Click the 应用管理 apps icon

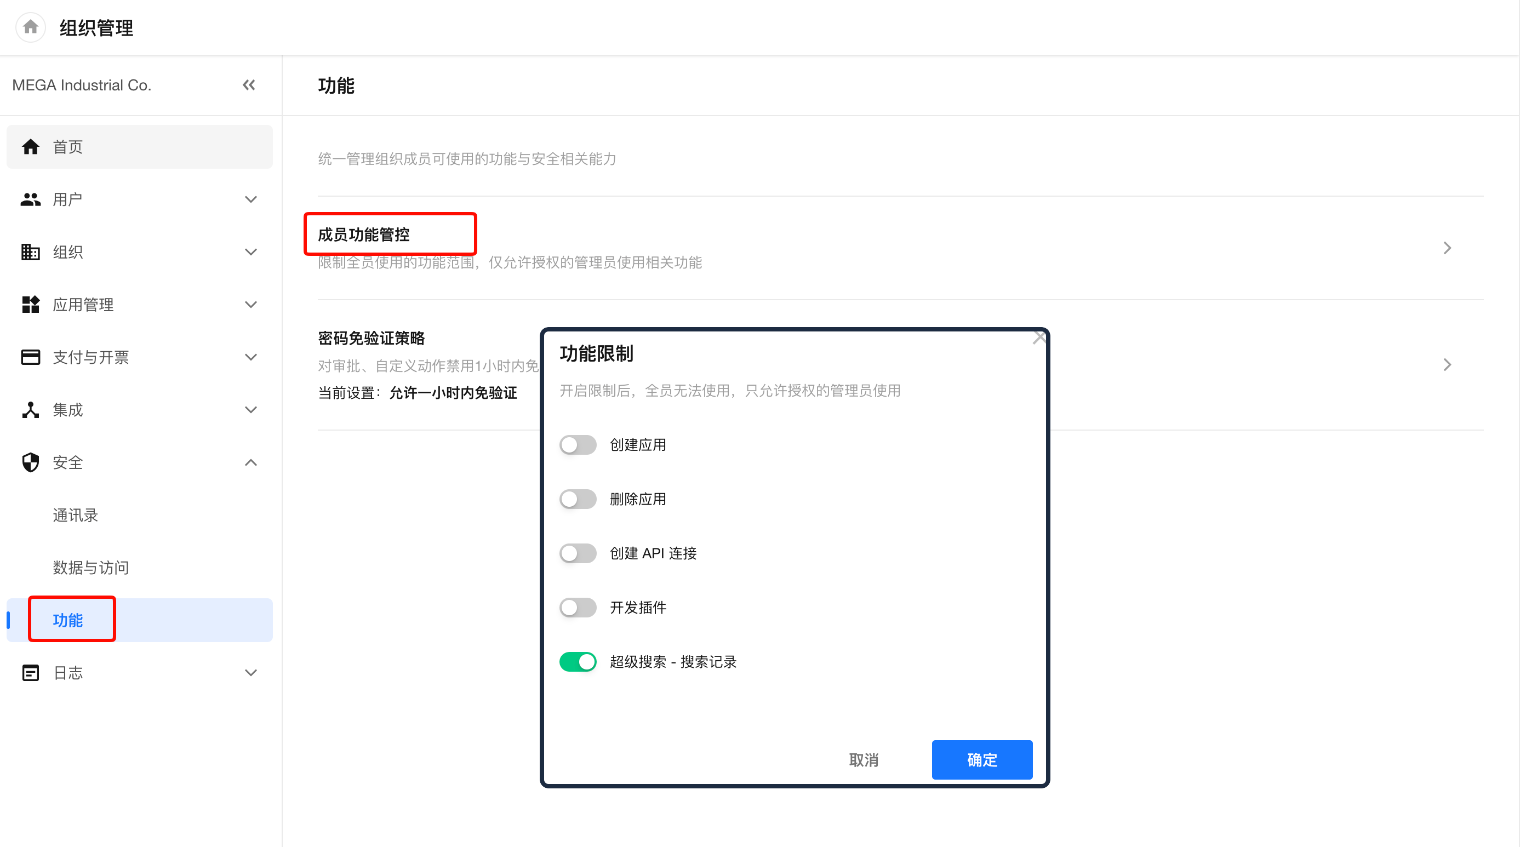tap(30, 305)
